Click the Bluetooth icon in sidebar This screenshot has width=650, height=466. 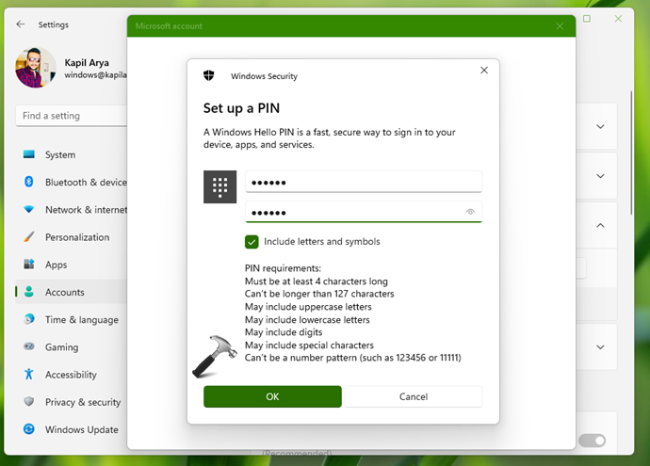(28, 182)
